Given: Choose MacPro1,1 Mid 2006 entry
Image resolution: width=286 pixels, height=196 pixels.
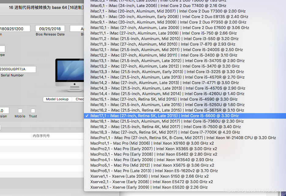Looking at the screenshot, I should click(185, 143).
